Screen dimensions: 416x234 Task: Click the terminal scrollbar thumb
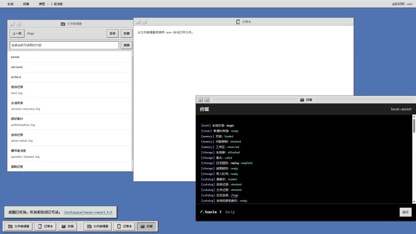(x=414, y=126)
